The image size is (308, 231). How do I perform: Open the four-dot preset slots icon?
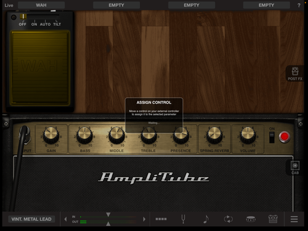pyautogui.click(x=161, y=219)
